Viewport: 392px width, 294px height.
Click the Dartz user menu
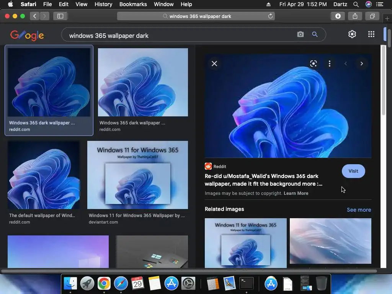click(x=340, y=4)
